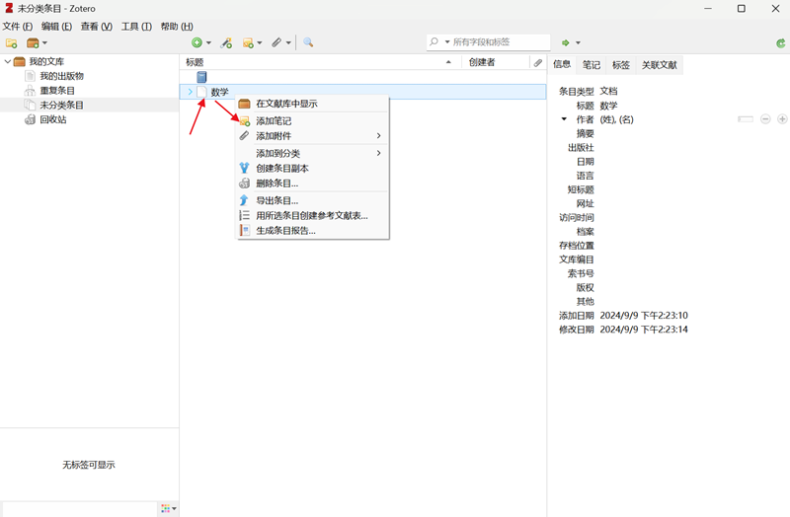
Task: Click the 修改日期 value 2024/9/9 下午2:23:14
Action: 644,330
